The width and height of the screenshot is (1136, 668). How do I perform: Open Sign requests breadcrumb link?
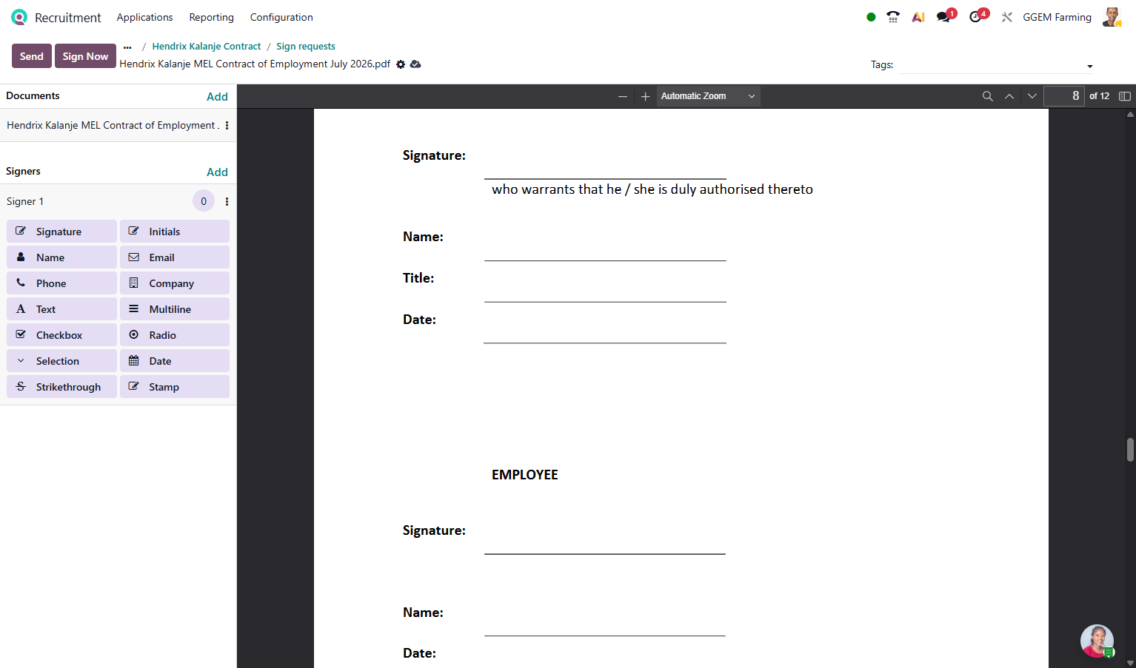(306, 46)
